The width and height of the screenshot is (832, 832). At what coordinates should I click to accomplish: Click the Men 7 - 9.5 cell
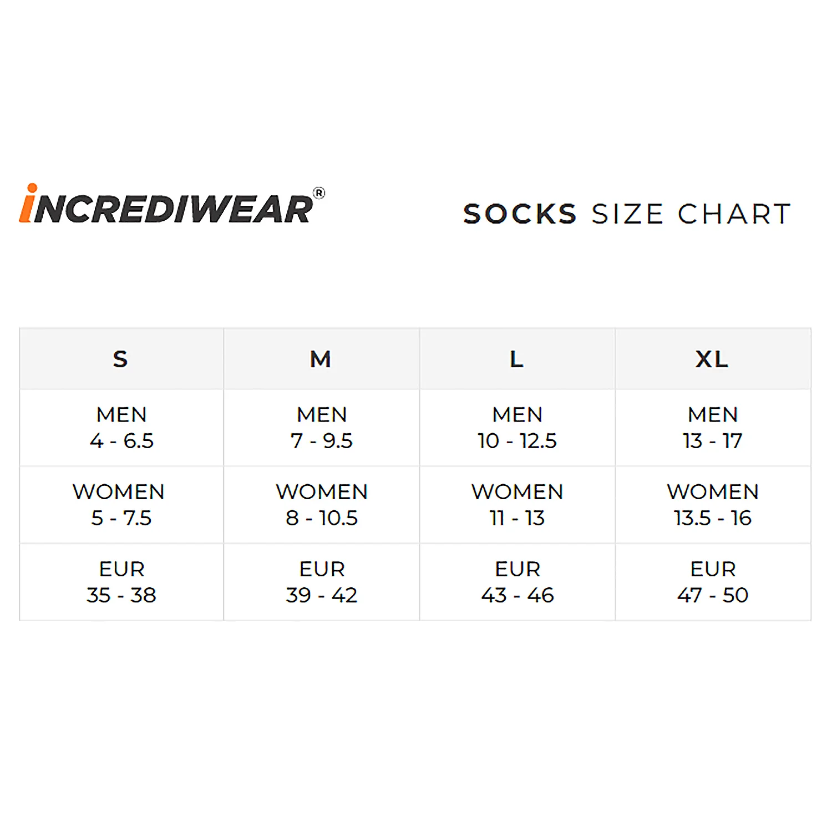pyautogui.click(x=322, y=428)
